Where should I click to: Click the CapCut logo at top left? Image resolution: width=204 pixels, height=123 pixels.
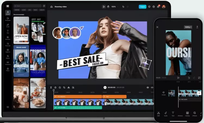(x=8, y=6)
